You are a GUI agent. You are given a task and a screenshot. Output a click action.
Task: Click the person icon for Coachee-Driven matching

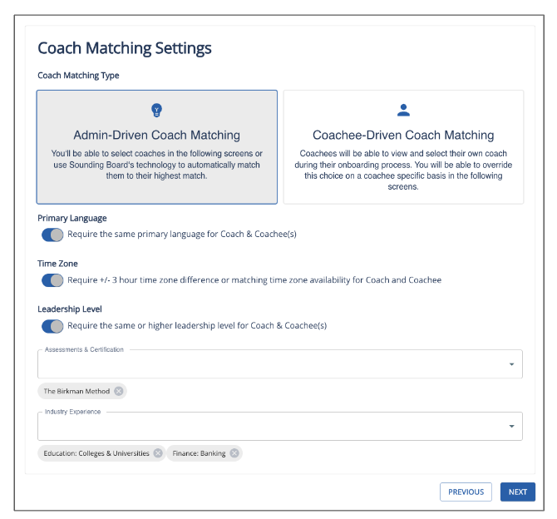click(x=403, y=111)
